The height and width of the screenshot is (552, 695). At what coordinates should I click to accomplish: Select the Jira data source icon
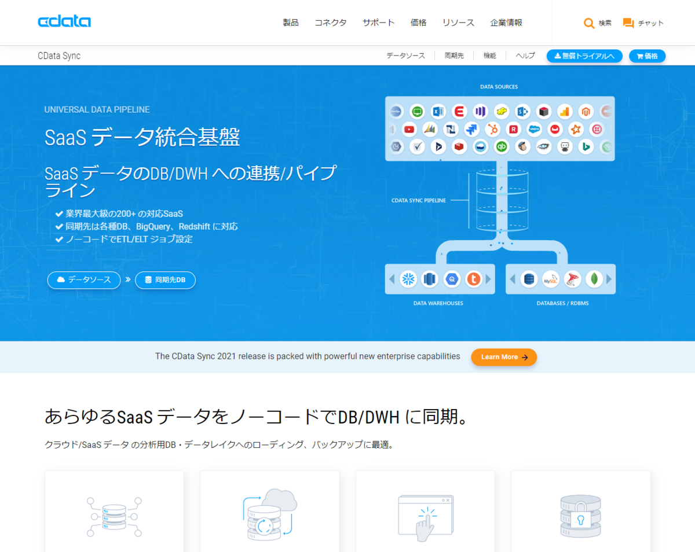click(x=473, y=129)
